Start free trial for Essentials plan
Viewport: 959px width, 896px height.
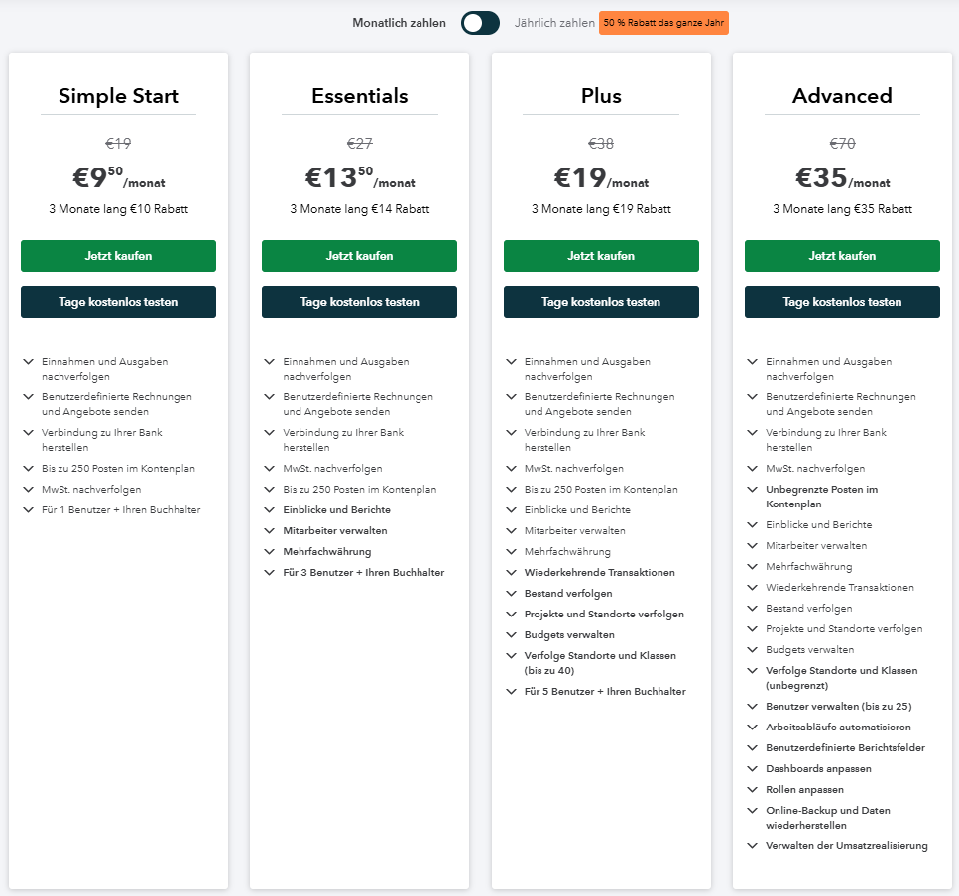359,302
